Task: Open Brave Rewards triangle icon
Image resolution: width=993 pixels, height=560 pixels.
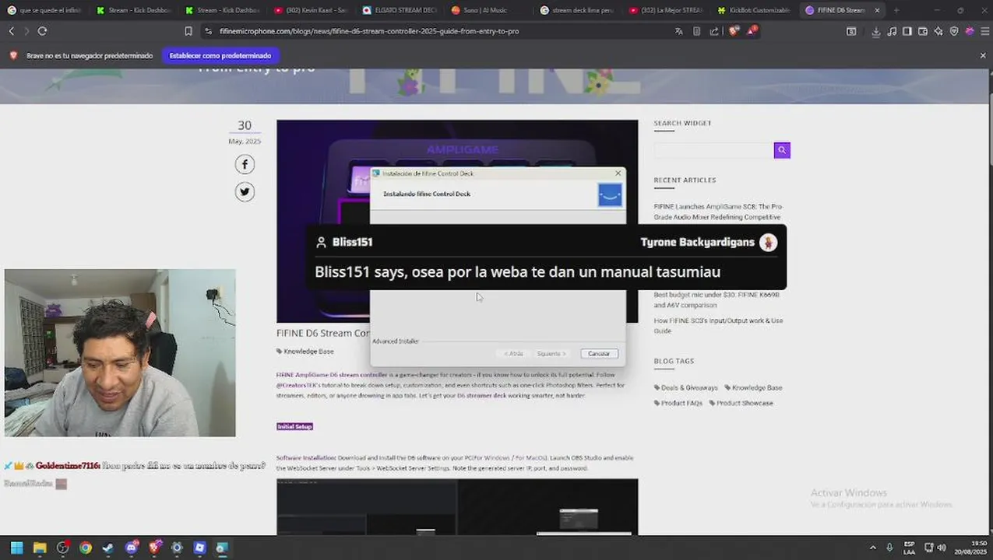Action: tap(752, 31)
